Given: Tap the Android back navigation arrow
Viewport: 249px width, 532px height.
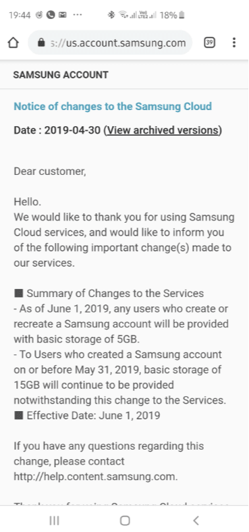Looking at the screenshot, I should [196, 521].
